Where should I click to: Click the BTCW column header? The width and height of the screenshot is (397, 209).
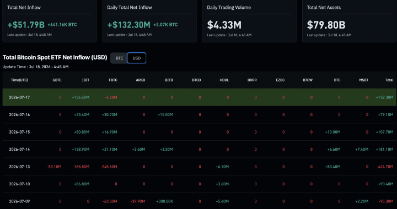coord(308,80)
